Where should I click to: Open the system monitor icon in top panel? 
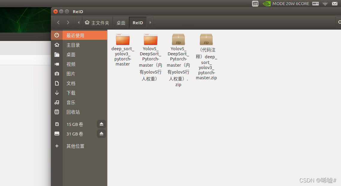click(255, 4)
